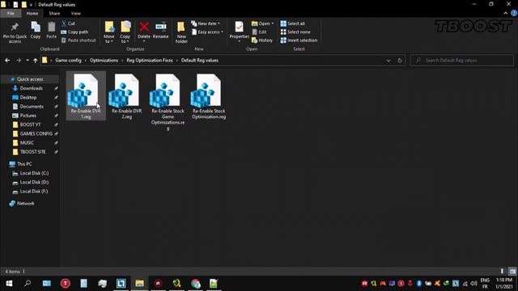Copy the selected file via ribbon
The height and width of the screenshot is (291, 518).
36,31
